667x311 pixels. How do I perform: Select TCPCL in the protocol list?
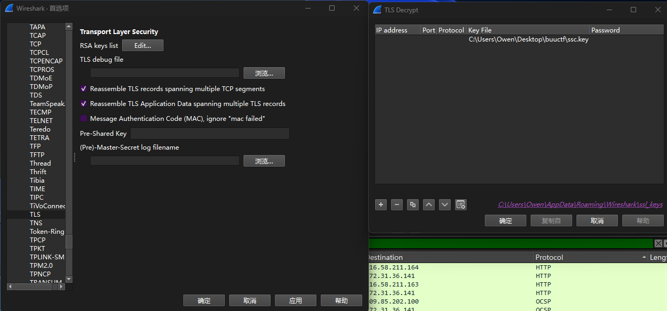36,53
